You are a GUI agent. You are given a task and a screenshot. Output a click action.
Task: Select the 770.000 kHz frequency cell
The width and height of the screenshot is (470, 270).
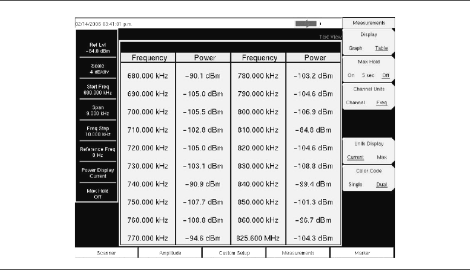148,238
